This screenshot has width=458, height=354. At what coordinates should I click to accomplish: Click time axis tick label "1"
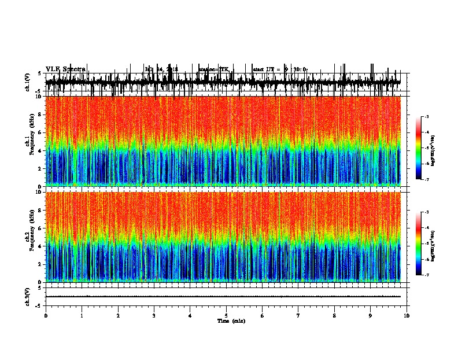tap(82, 316)
